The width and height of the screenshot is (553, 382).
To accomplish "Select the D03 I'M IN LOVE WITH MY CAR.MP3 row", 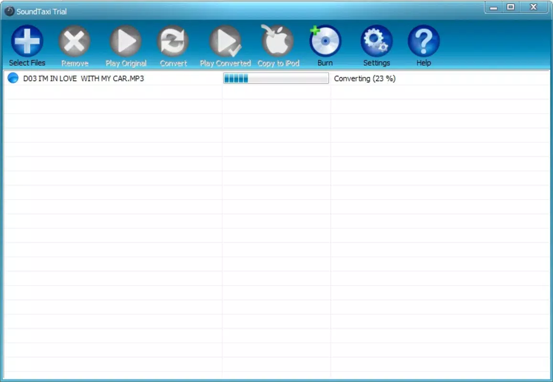I will [276, 78].
